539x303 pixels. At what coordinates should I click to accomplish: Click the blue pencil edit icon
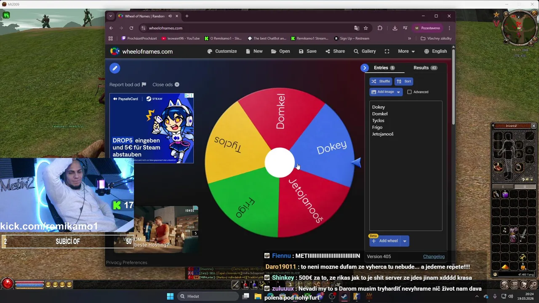115,68
